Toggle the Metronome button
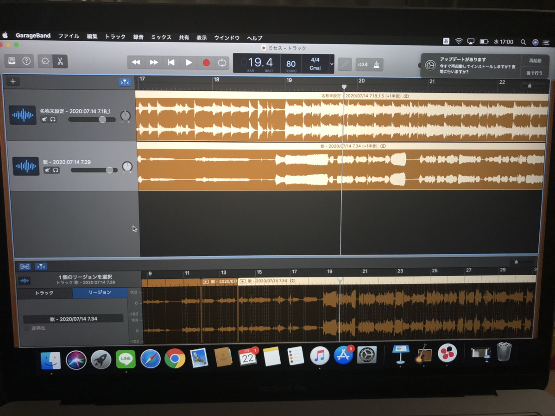Viewport: 555px width, 416px height. point(377,65)
